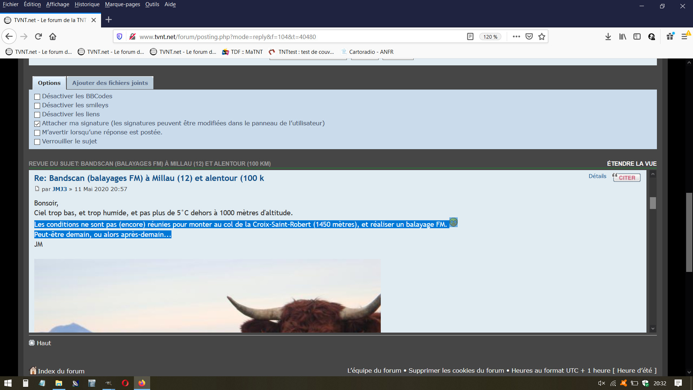Reload the current page

tap(38, 36)
